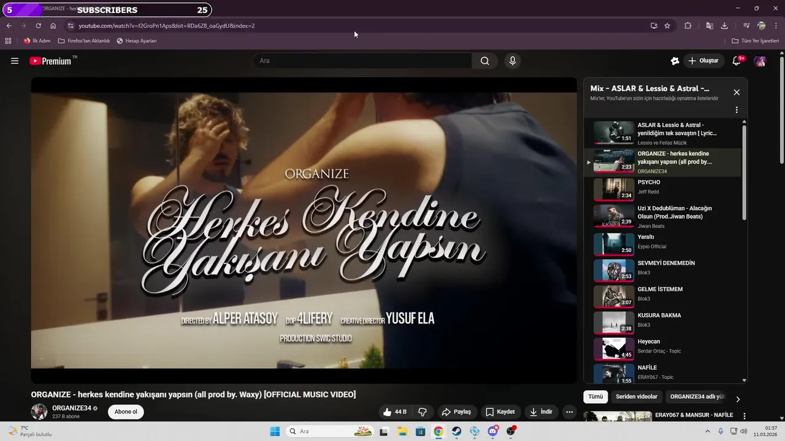Open the translate page icon
Screen dimensions: 785x441
[x=710, y=26]
